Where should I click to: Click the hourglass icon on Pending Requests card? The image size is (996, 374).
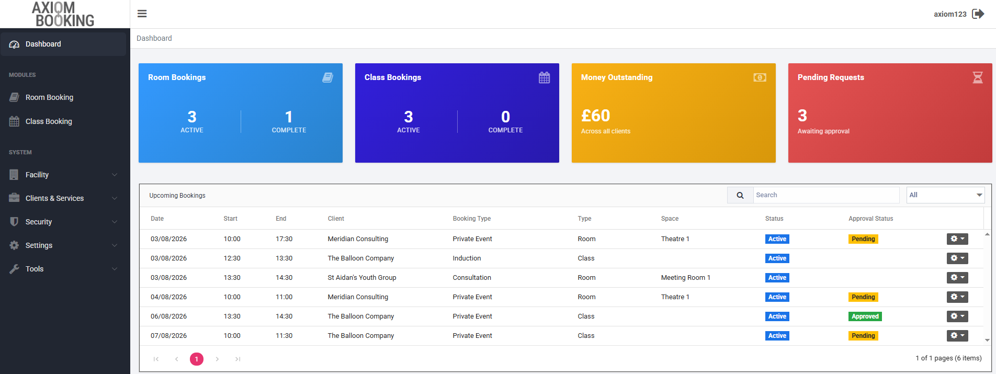click(x=977, y=77)
